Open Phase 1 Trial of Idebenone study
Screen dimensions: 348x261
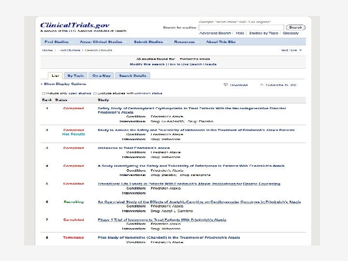coord(162,220)
